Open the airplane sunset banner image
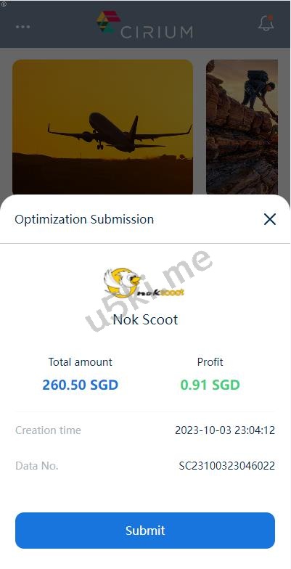The height and width of the screenshot is (569, 291). pos(103,128)
